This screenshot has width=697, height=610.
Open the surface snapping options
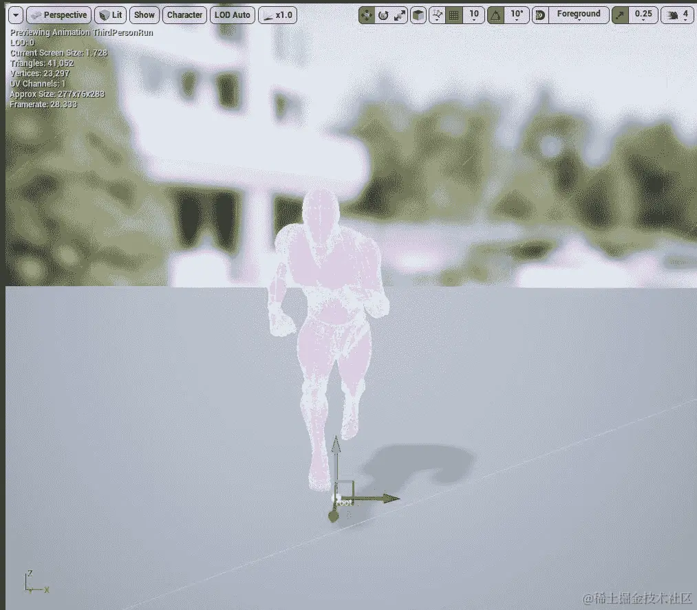click(437, 16)
